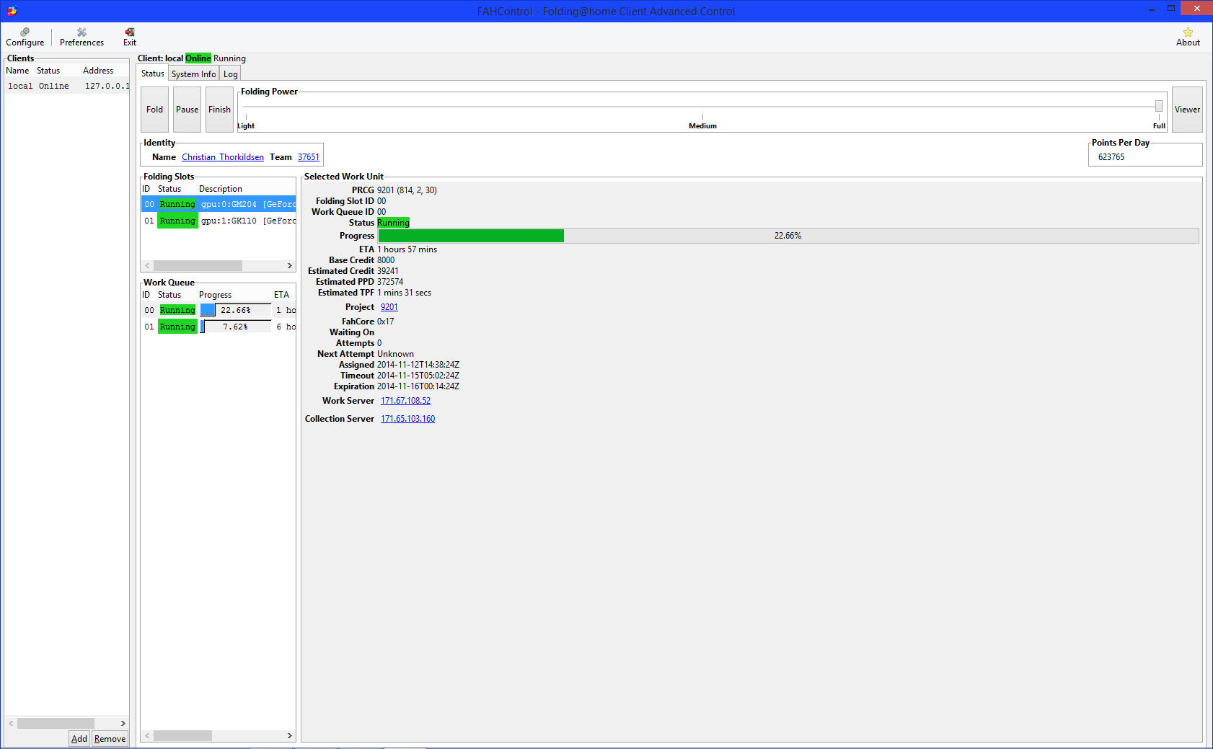
Task: Open the Preferences toolbar icon
Action: tap(81, 37)
